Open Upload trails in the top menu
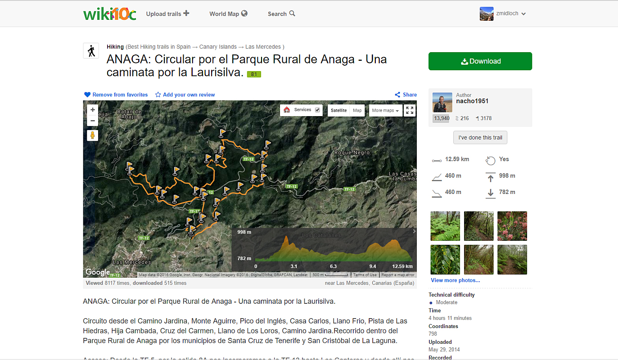The height and width of the screenshot is (360, 618). click(x=167, y=14)
